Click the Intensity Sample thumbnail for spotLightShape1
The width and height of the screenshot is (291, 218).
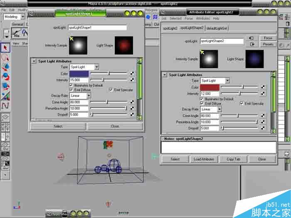[78, 45]
